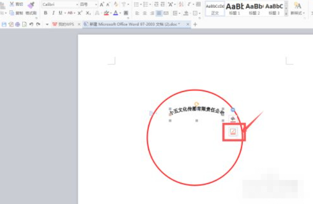Click the increase indent icon
This screenshot has width=313, height=204.
click(163, 5)
